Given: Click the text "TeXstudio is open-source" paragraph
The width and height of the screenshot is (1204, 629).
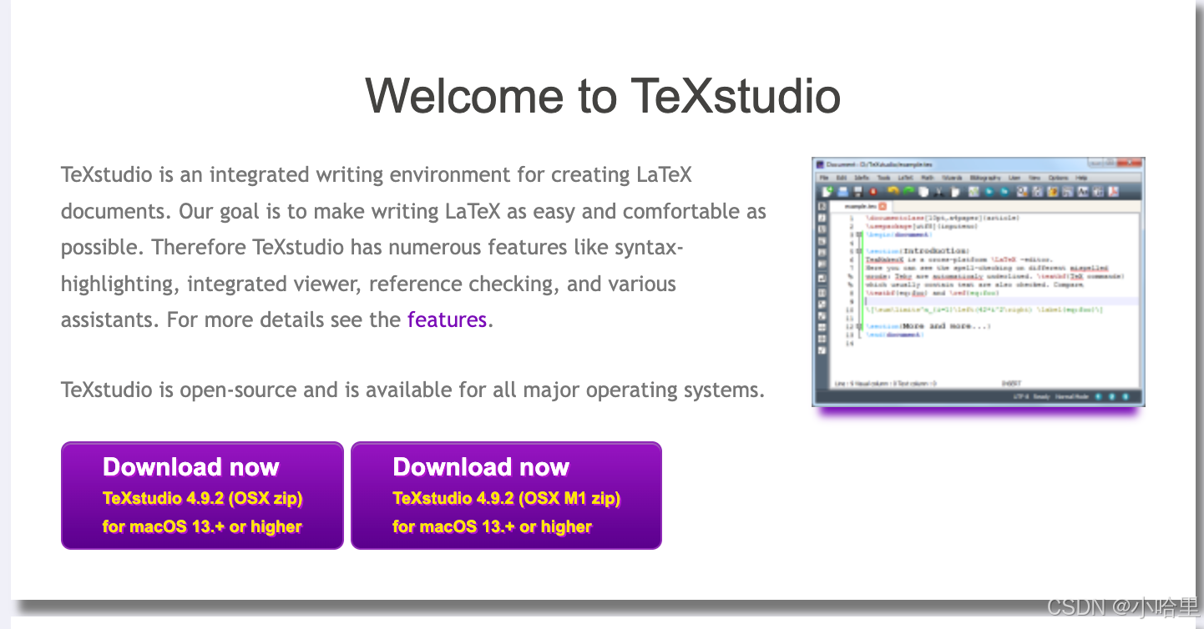Looking at the screenshot, I should click(412, 390).
